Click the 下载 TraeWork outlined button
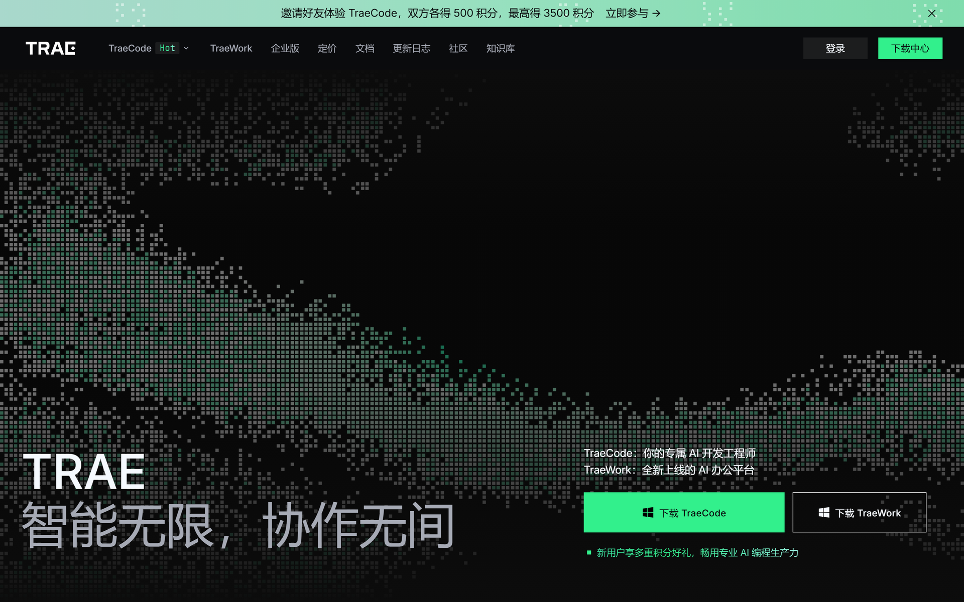 coord(860,512)
